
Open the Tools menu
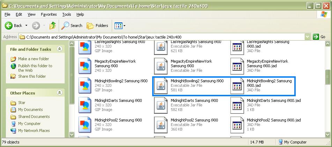click(x=66, y=14)
